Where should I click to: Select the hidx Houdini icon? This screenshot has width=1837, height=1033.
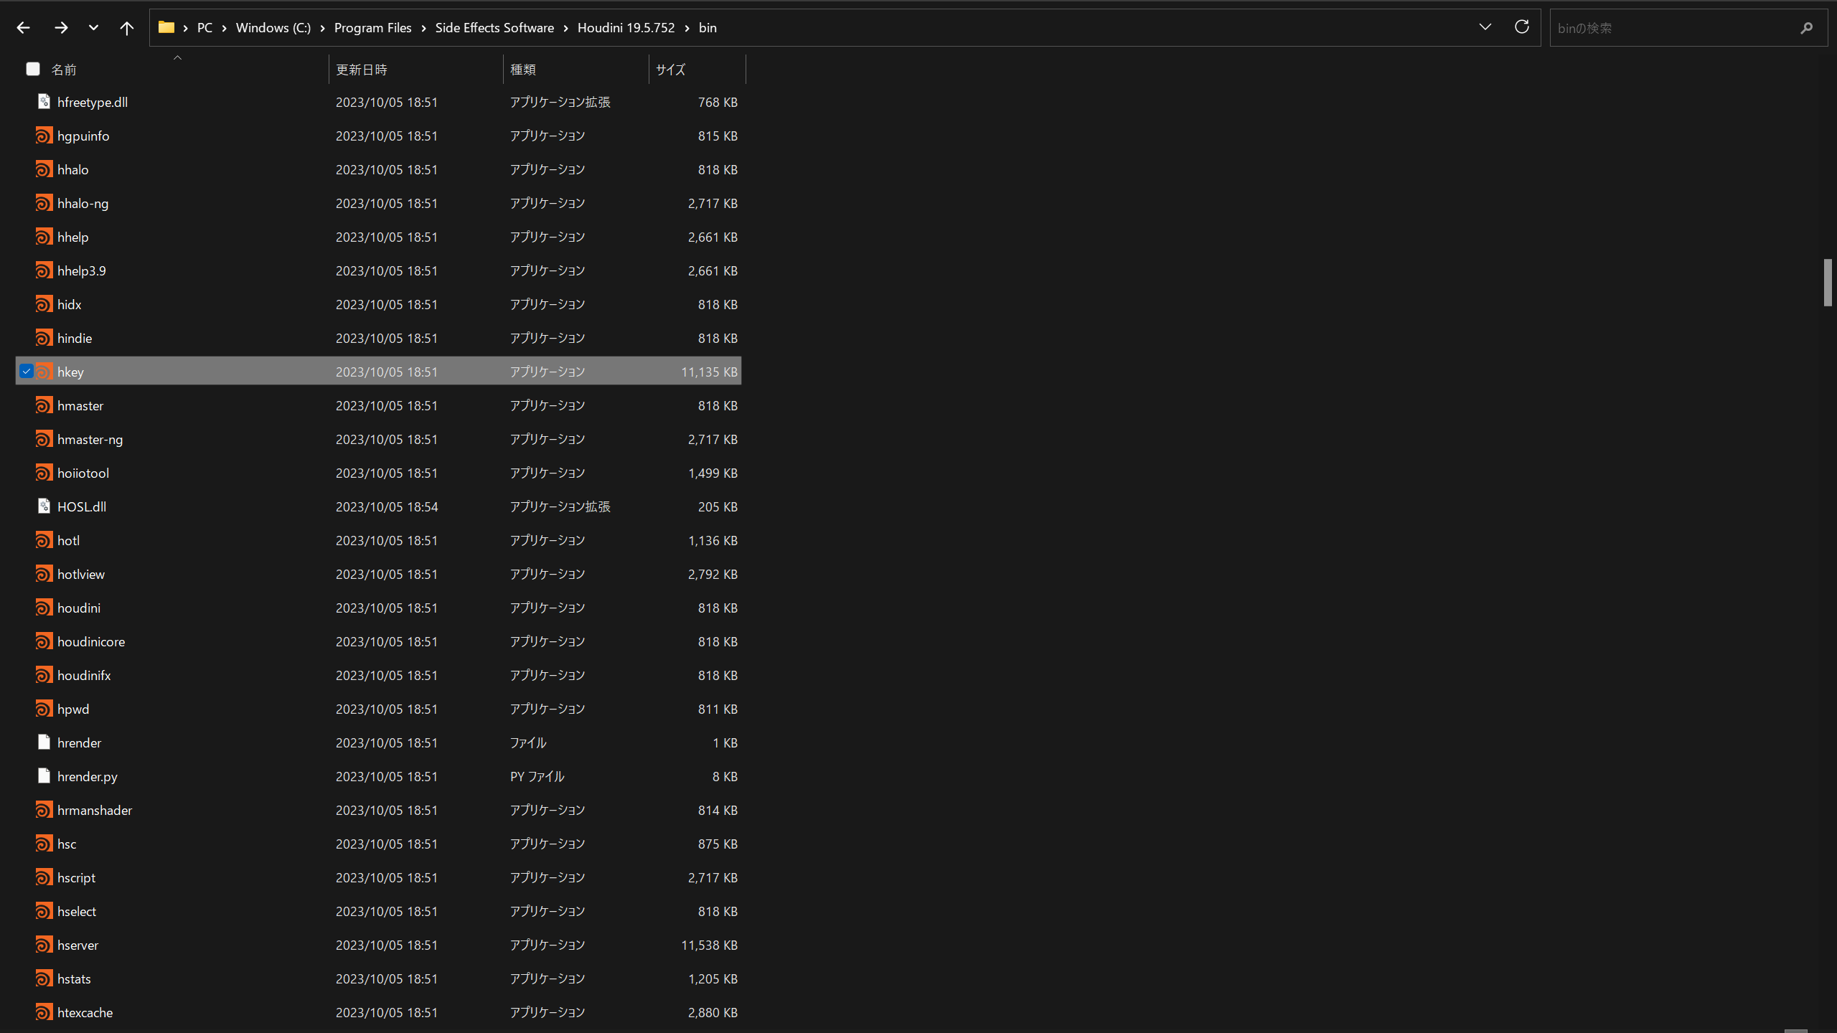tap(44, 304)
